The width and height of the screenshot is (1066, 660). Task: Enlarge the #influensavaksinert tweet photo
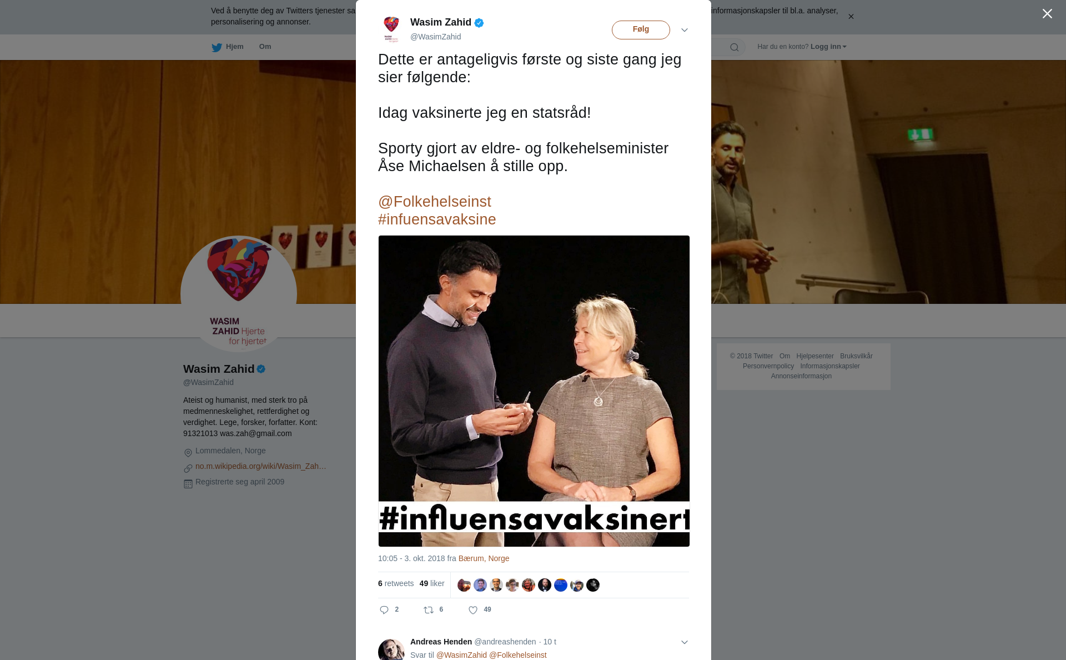[x=534, y=391]
